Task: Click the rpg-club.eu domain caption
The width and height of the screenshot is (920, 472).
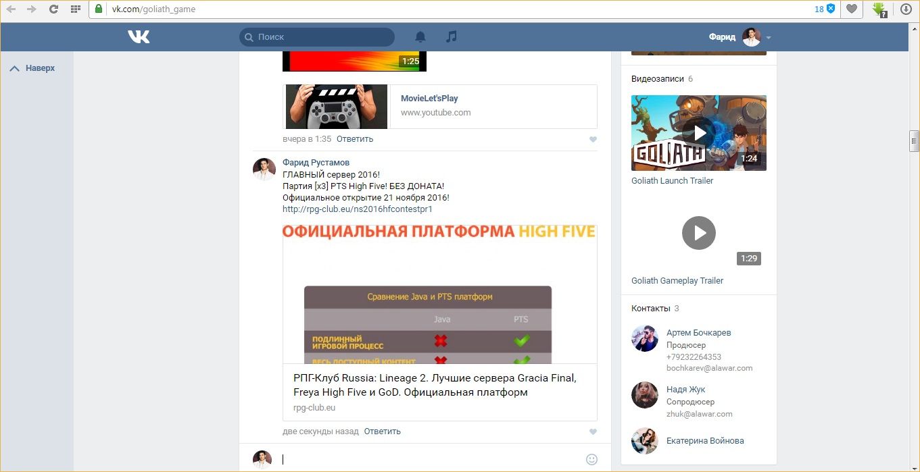Action: [x=314, y=408]
